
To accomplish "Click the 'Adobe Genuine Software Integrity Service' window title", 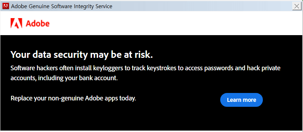I will (62, 6).
